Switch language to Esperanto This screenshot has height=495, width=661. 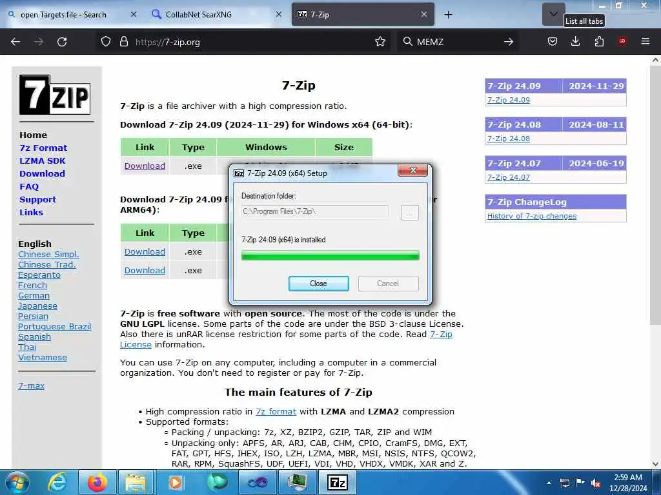[x=39, y=275]
